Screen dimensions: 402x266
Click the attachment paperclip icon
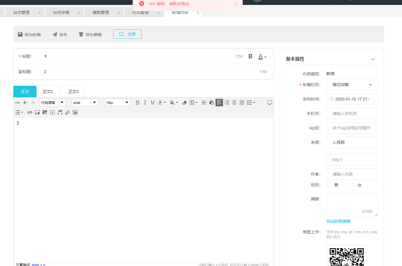(x=67, y=112)
